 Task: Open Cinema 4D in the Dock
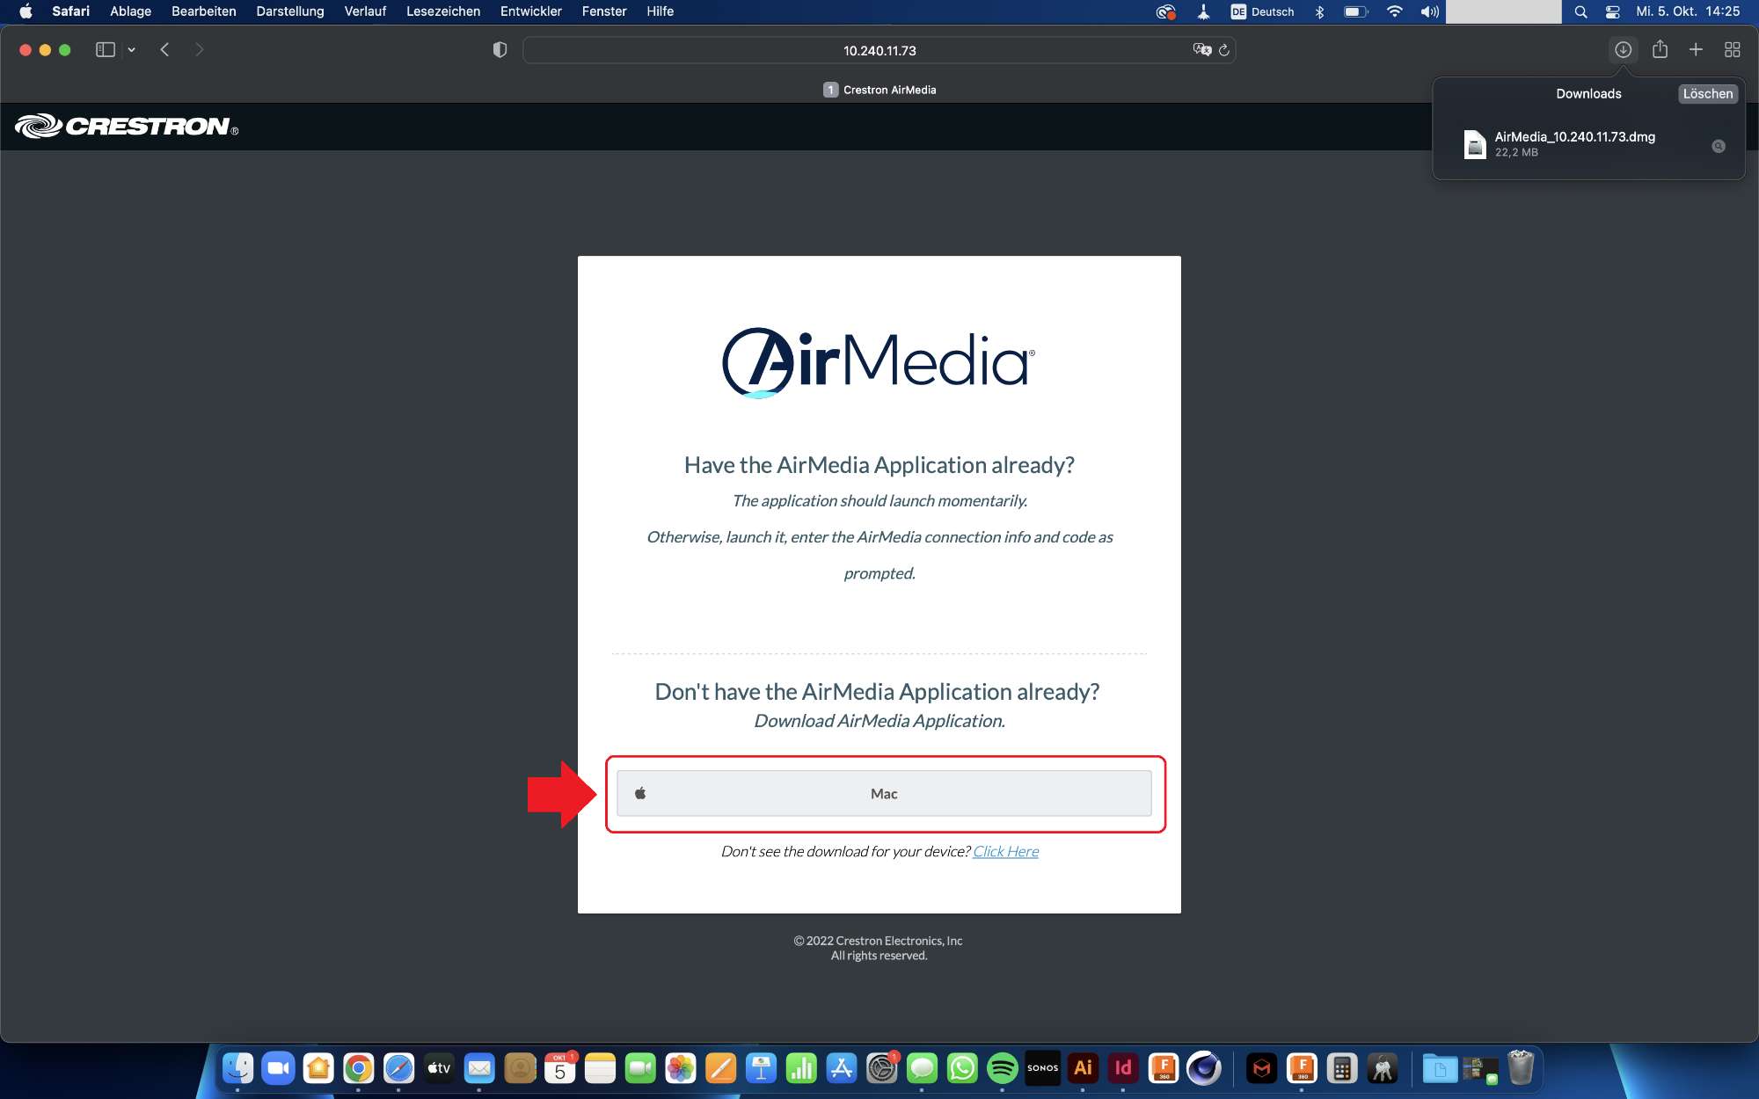click(x=1204, y=1068)
